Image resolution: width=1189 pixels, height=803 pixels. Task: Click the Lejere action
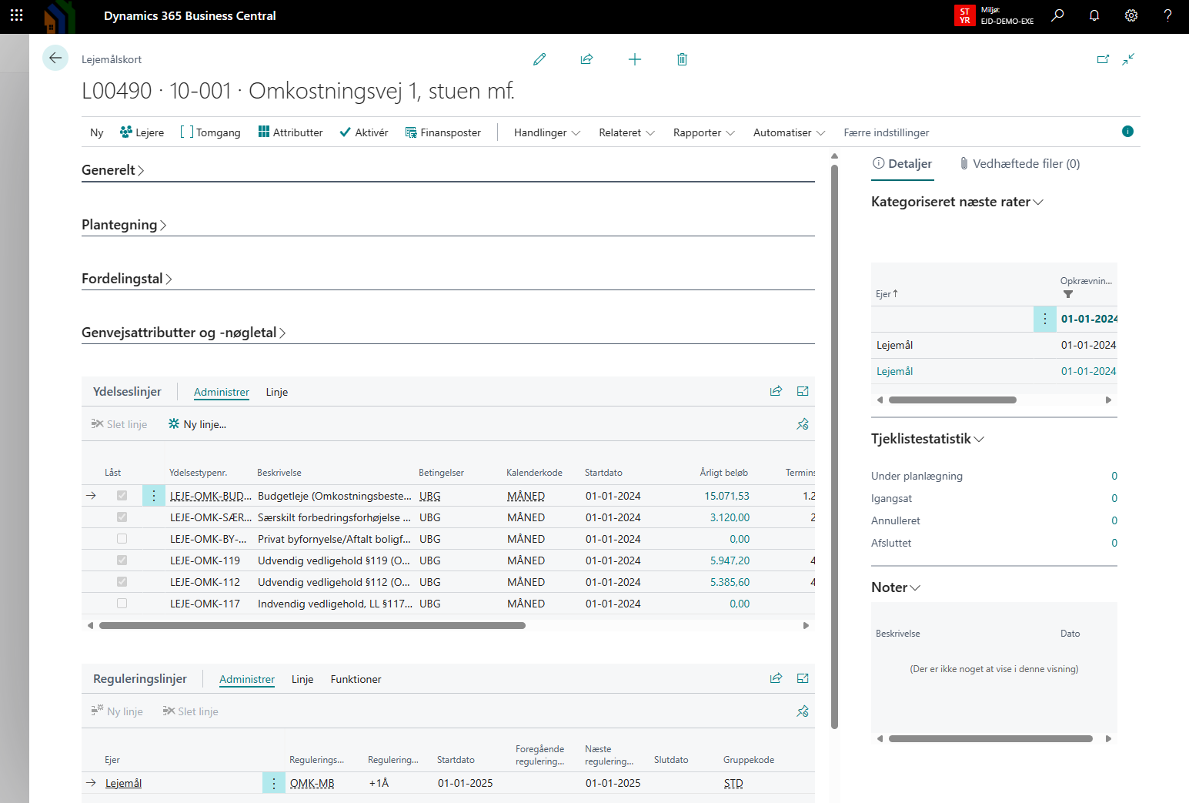pyautogui.click(x=142, y=132)
